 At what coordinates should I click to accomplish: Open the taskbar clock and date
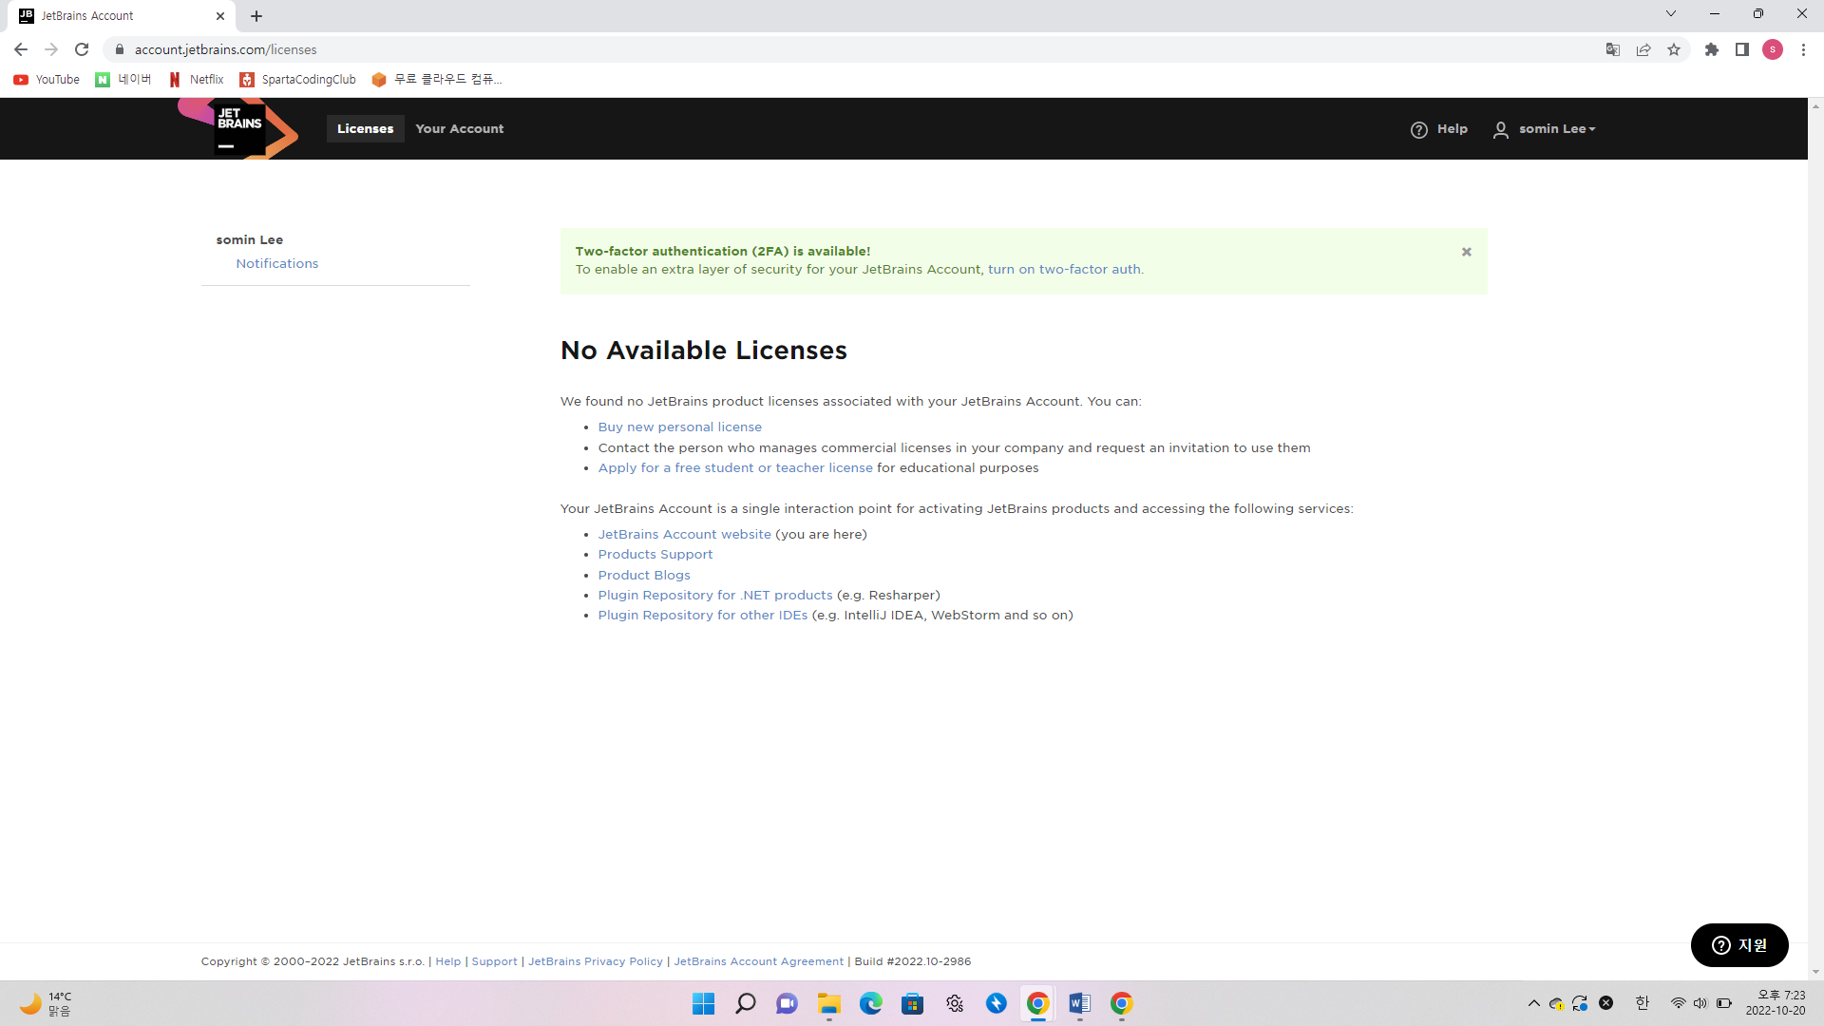coord(1776,1003)
